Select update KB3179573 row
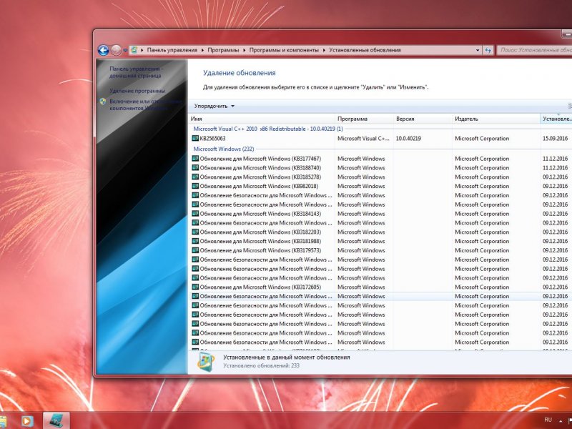The height and width of the screenshot is (429, 572). click(381, 250)
